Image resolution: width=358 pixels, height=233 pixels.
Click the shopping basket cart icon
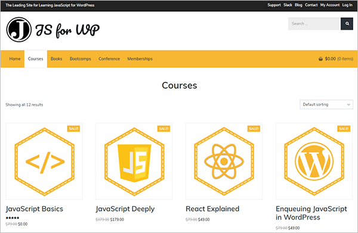320,59
